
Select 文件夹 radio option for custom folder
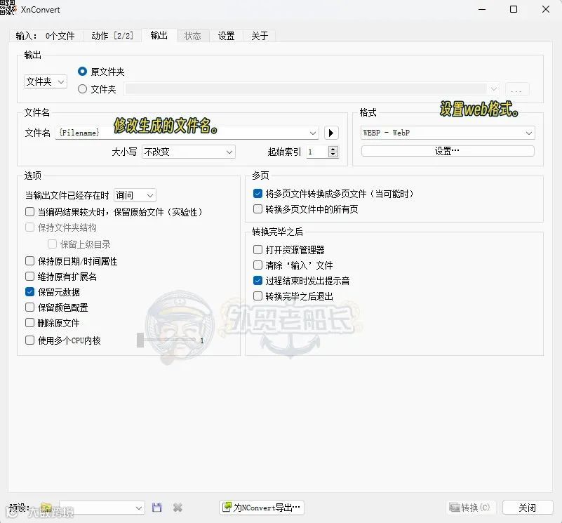click(x=82, y=88)
